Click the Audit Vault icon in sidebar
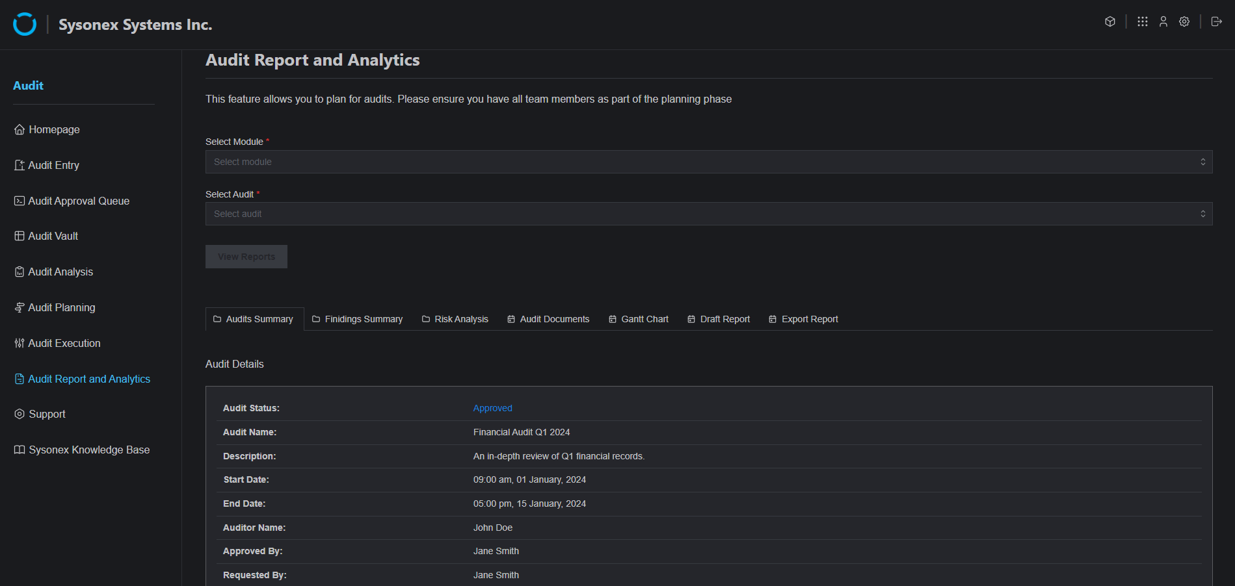The height and width of the screenshot is (586, 1235). pos(20,236)
